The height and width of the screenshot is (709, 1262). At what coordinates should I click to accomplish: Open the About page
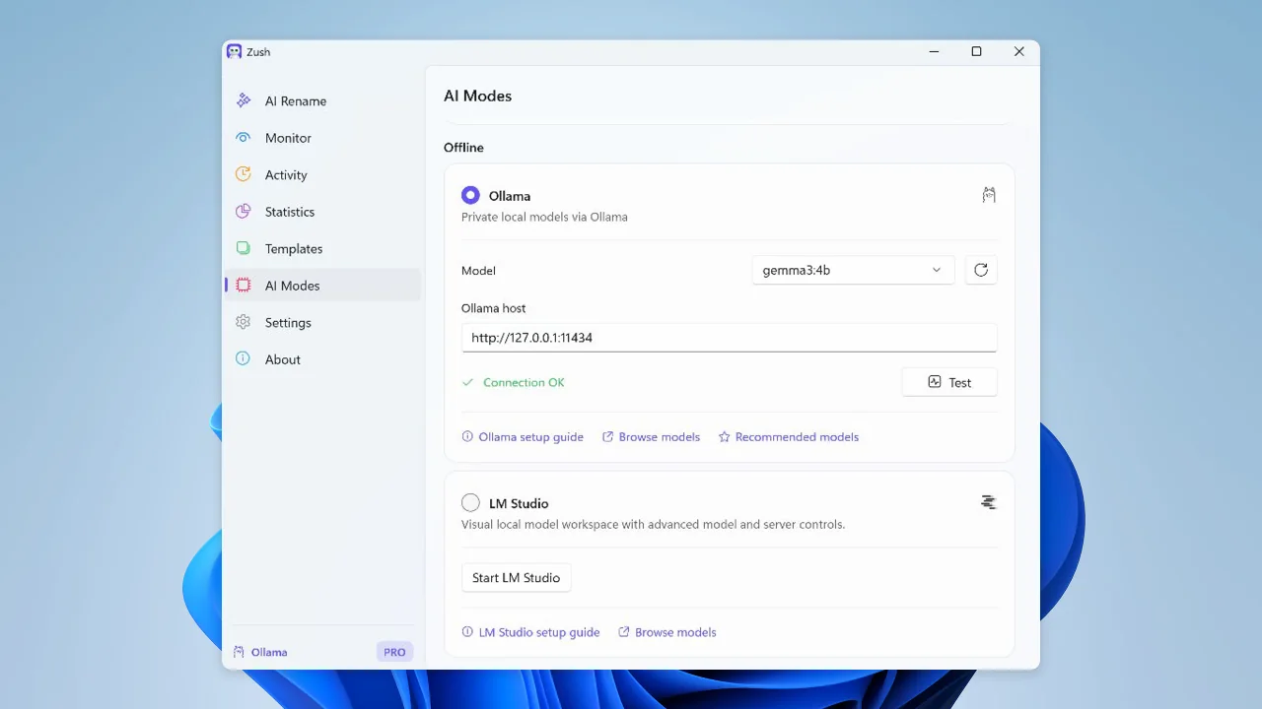(323, 359)
